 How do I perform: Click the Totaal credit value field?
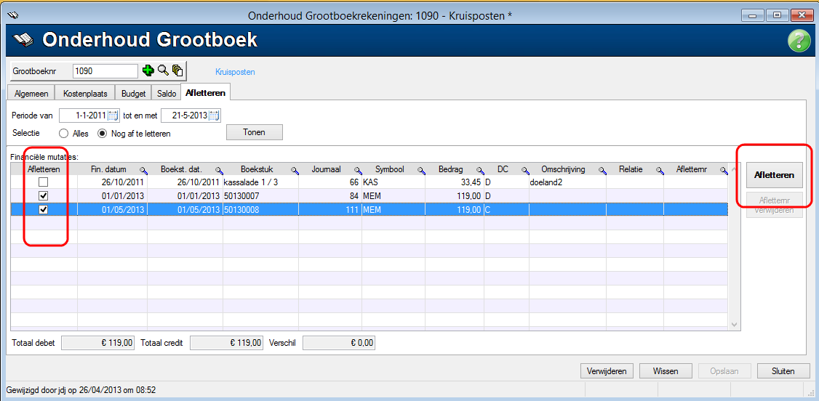[x=226, y=343]
